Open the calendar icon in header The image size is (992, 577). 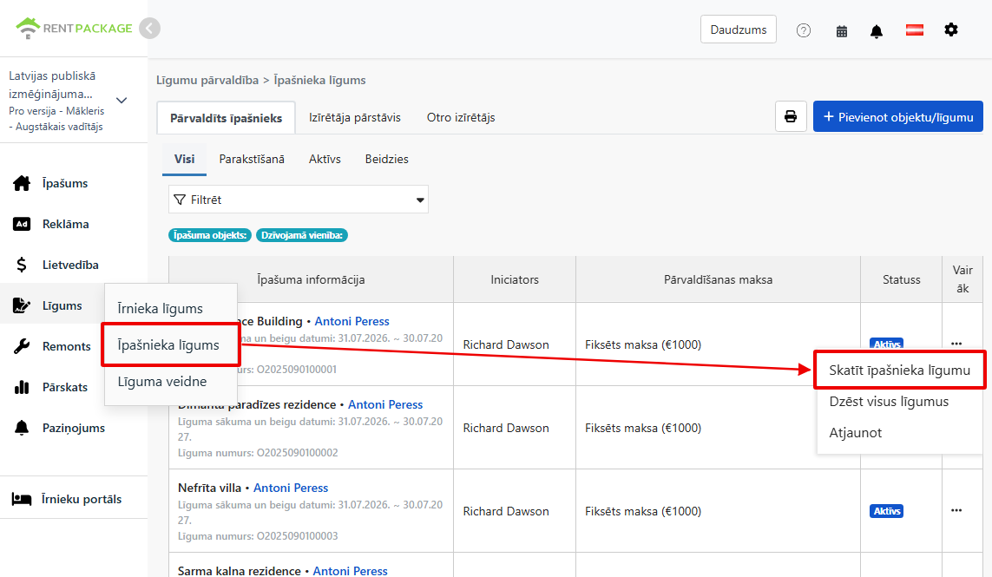click(842, 31)
